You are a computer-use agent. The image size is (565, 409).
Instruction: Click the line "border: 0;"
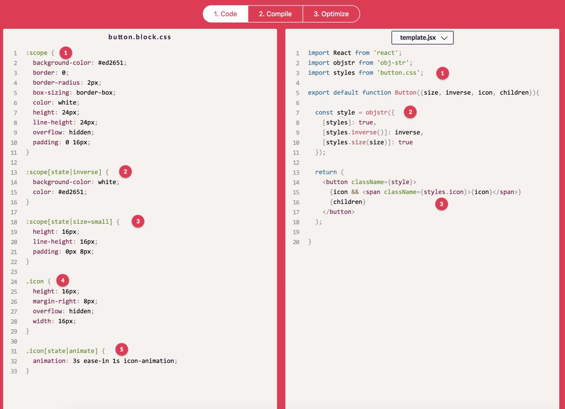51,73
